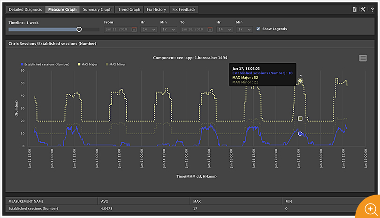The width and height of the screenshot is (380, 218).
Task: Click the document export icon
Action: pos(354,9)
